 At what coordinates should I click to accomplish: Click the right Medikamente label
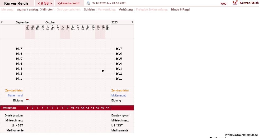point(120,130)
